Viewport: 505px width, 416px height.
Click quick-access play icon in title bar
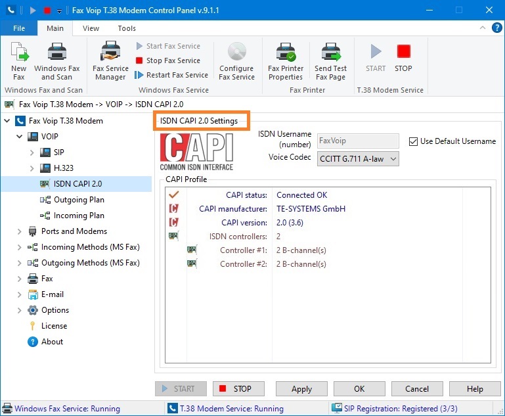[33, 11]
